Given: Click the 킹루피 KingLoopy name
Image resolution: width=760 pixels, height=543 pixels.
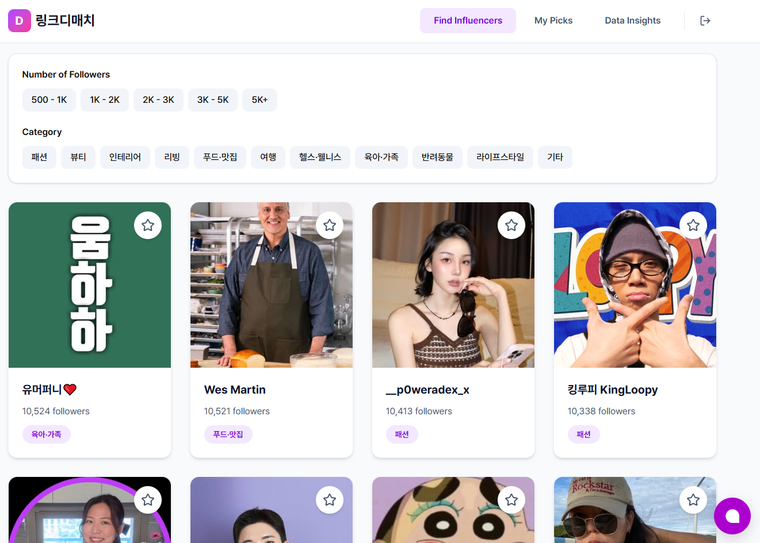Looking at the screenshot, I should (x=613, y=390).
